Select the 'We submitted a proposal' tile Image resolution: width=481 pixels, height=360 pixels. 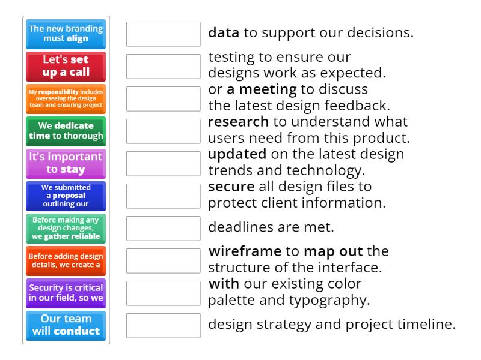(66, 196)
